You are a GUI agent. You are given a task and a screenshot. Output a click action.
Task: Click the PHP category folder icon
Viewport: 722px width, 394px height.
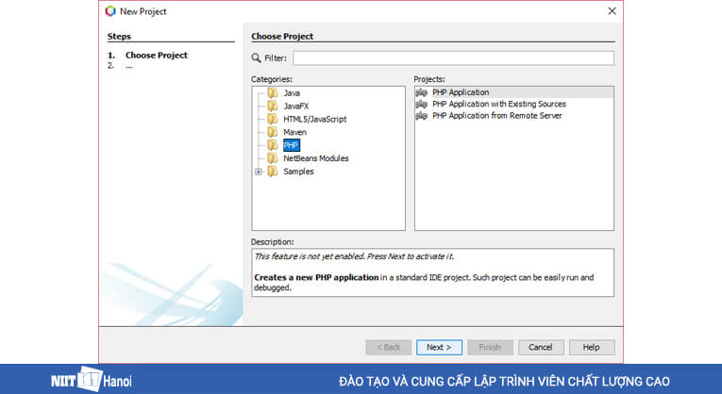(273, 145)
